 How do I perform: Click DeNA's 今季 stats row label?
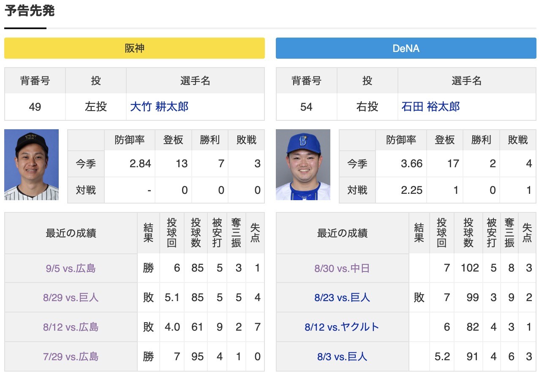(357, 164)
